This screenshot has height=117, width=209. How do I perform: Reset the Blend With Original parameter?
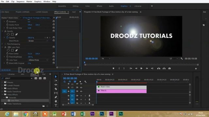(x=54, y=63)
